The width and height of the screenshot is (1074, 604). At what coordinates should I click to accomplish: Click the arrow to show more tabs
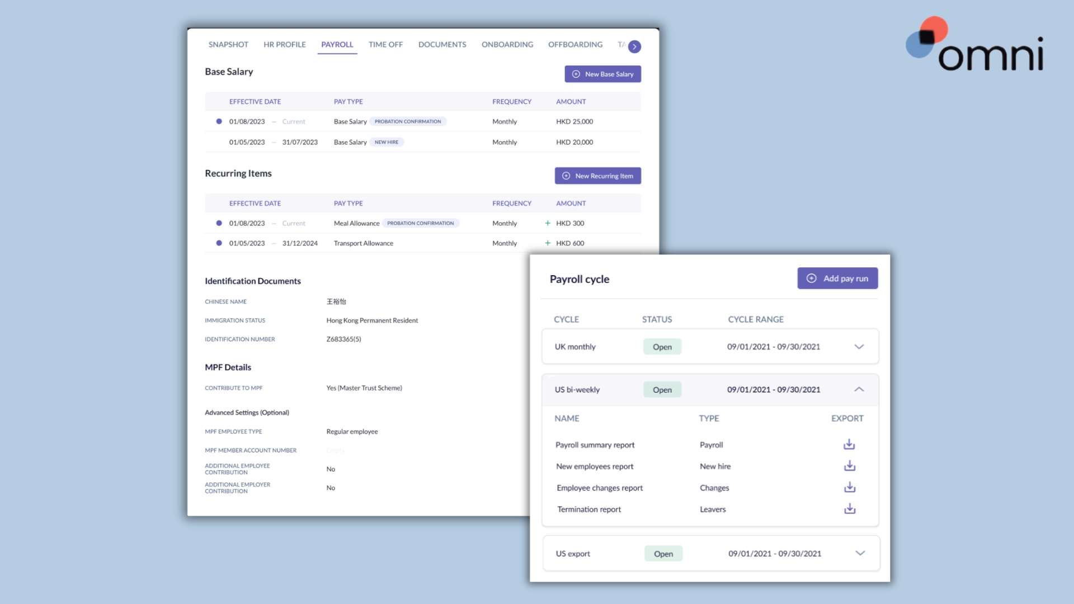tap(634, 46)
